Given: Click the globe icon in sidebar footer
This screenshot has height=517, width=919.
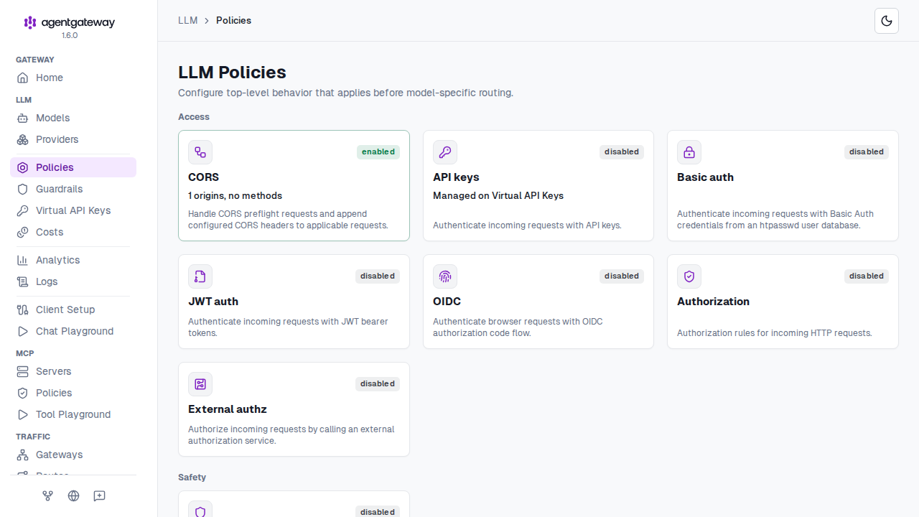Looking at the screenshot, I should click(73, 495).
